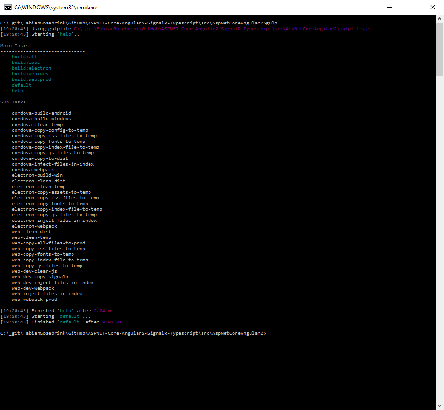Click cordova-copy-css-files-to-temp line

click(x=54, y=136)
